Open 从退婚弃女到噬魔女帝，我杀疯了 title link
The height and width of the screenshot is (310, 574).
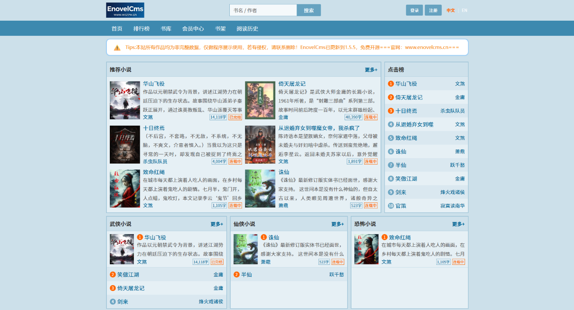(319, 128)
